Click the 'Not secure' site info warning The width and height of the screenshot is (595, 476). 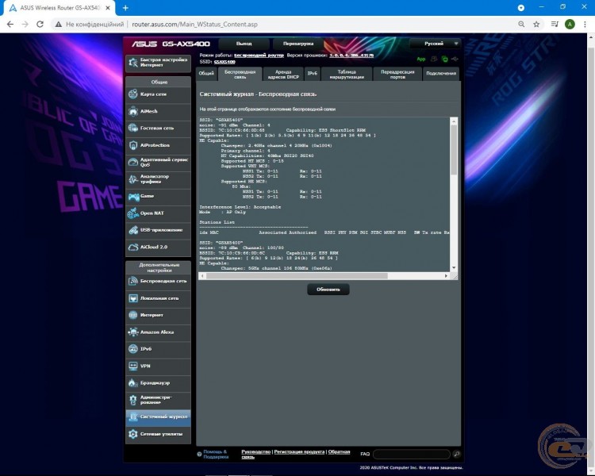(x=90, y=25)
